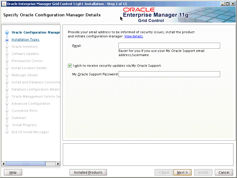Click the Installation Types step bullet icon
Image resolution: width=237 pixels, height=178 pixels.
(7, 40)
